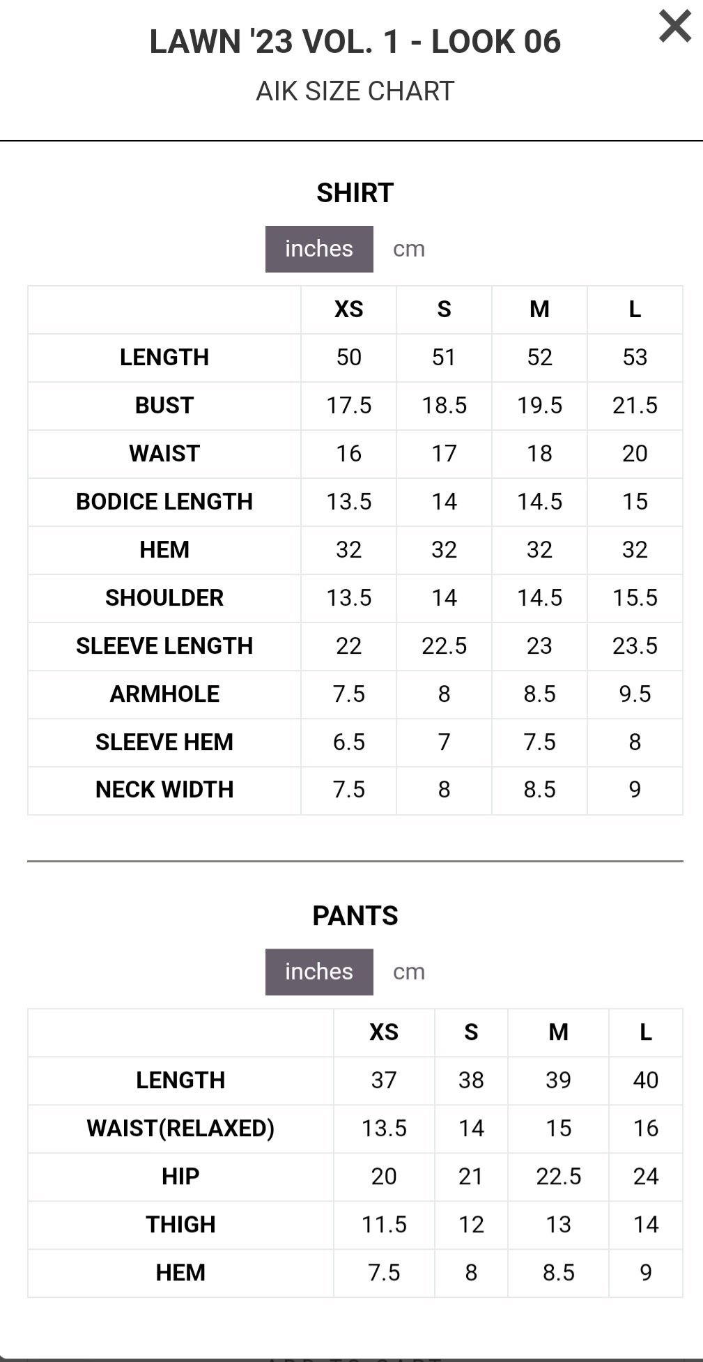Click the shirt L column header
The width and height of the screenshot is (703, 1362).
(x=635, y=309)
